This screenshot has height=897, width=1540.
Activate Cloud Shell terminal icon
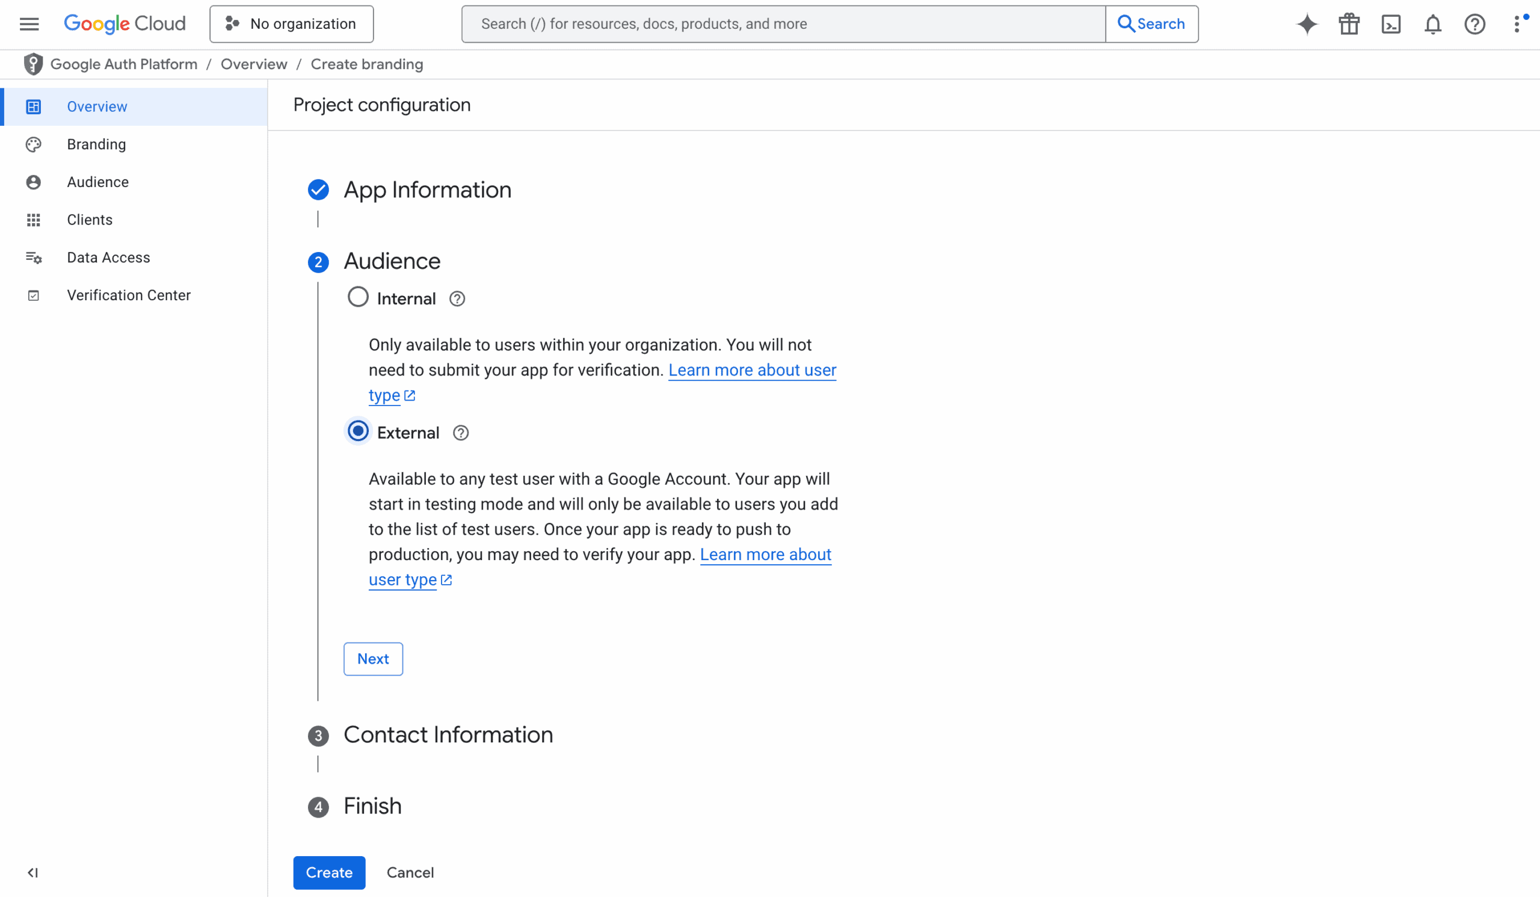pos(1391,24)
